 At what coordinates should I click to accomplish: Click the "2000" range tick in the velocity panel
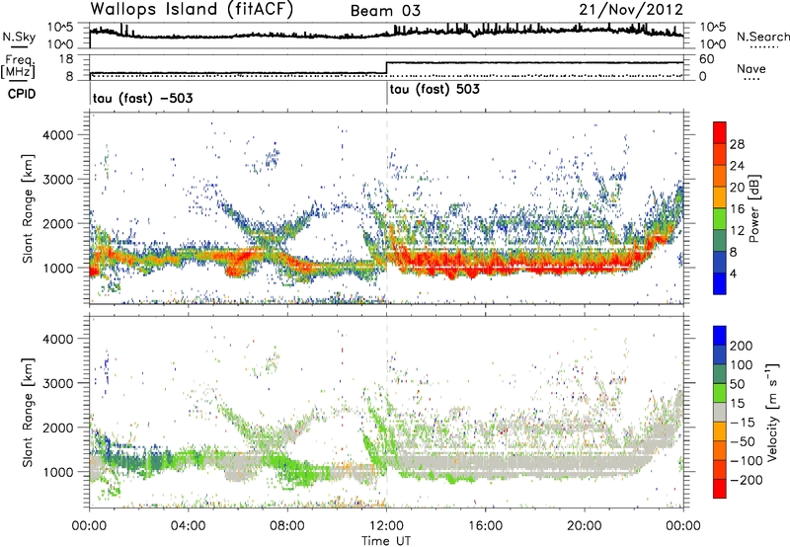pyautogui.click(x=57, y=428)
